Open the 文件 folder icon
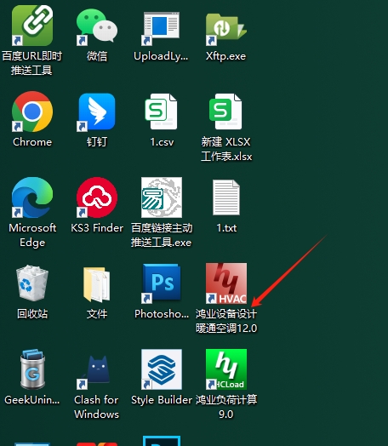Image resolution: width=388 pixels, height=446 pixels. point(97,284)
